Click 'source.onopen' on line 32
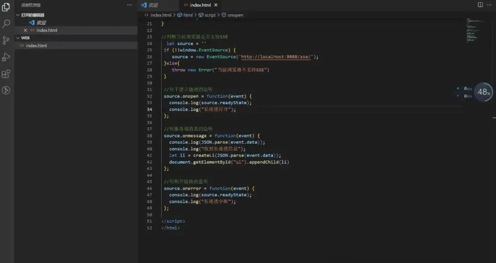This screenshot has height=263, width=496. click(x=181, y=96)
